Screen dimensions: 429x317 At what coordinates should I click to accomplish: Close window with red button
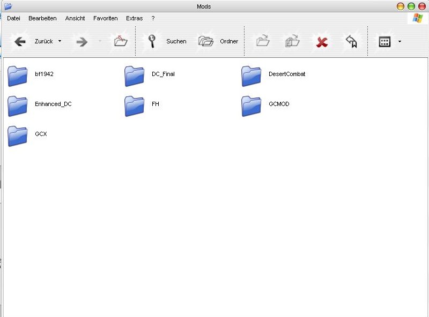click(422, 6)
